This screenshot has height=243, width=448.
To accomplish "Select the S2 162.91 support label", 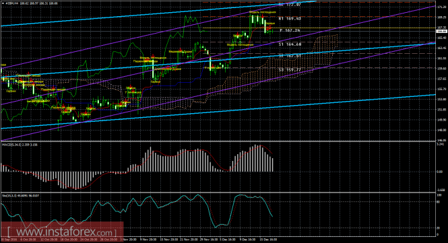I will pos(290,57).
